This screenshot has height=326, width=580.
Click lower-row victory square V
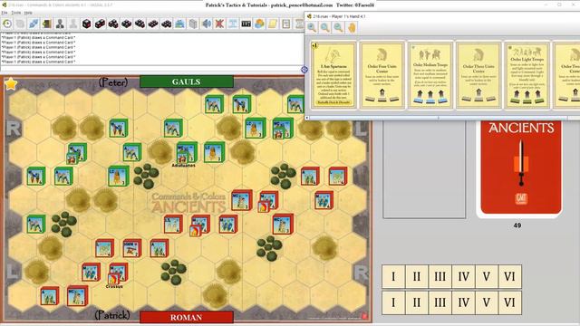(487, 302)
